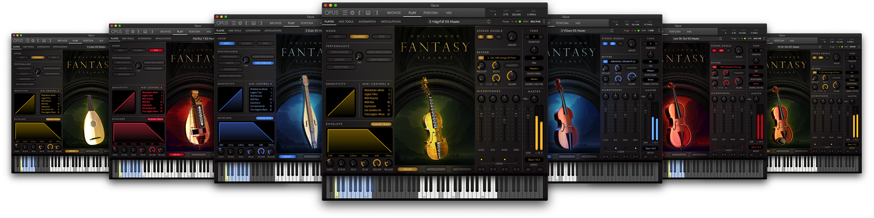
Task: Adjust the reverb filter HC knob
Action: (496, 79)
